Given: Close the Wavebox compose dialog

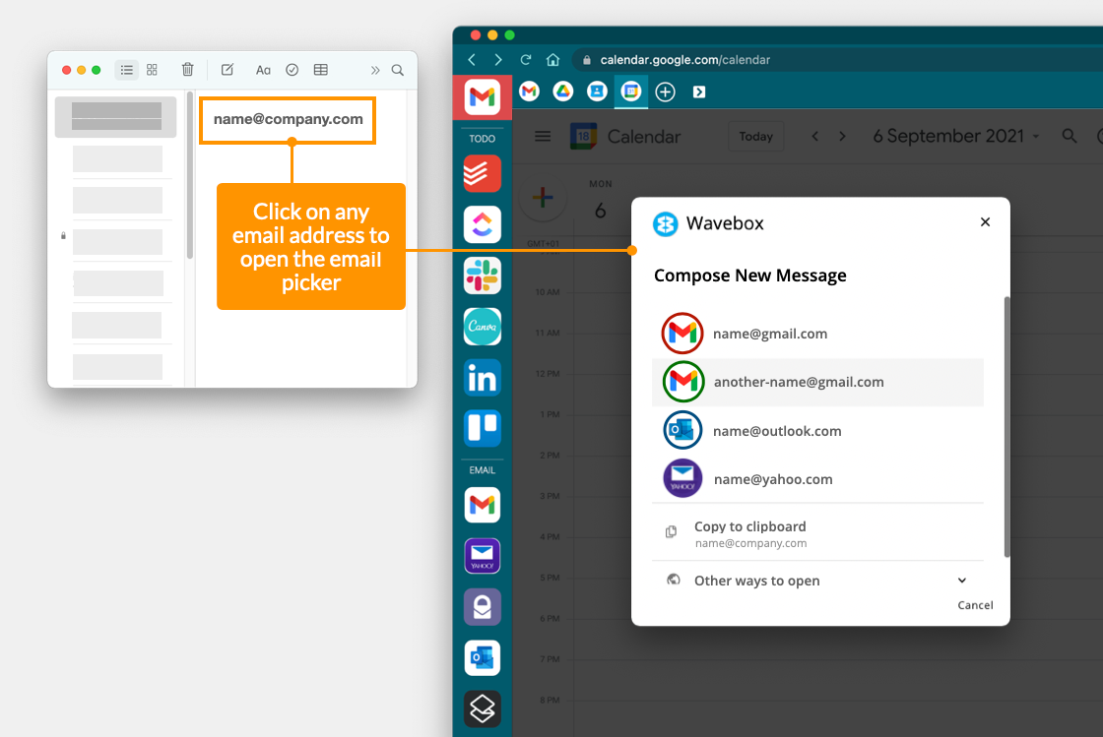Looking at the screenshot, I should click(985, 222).
